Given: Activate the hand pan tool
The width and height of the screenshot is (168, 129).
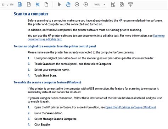Looking at the screenshot, I should [x=68, y=5].
